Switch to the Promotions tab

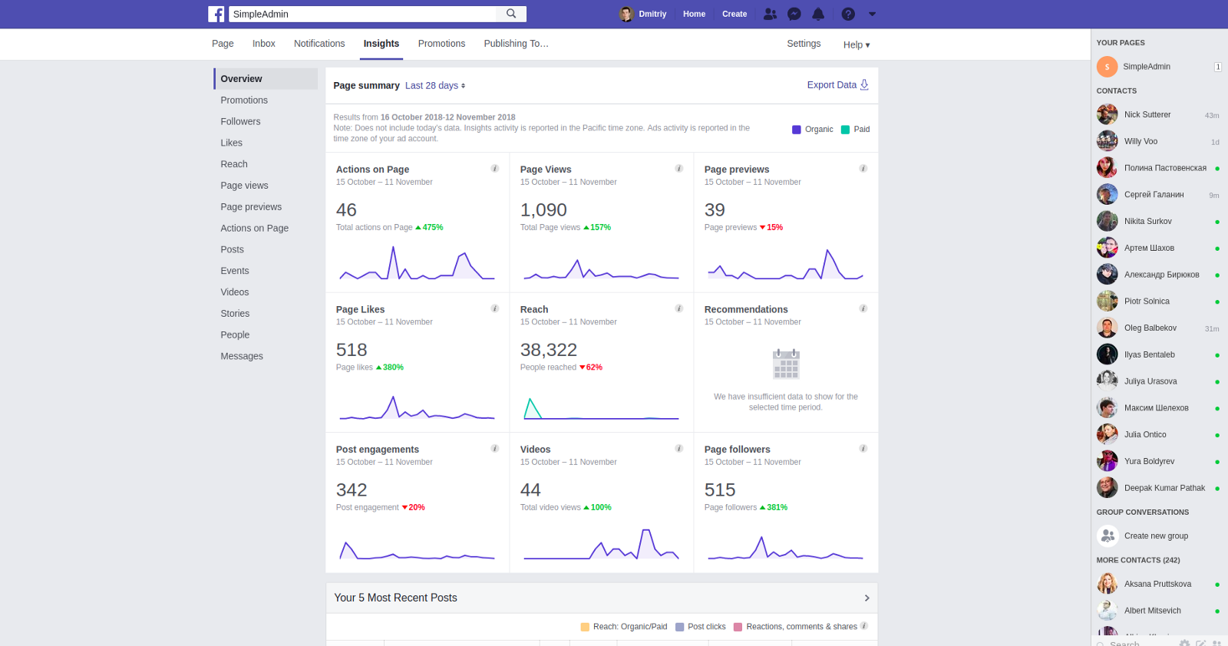(x=441, y=44)
